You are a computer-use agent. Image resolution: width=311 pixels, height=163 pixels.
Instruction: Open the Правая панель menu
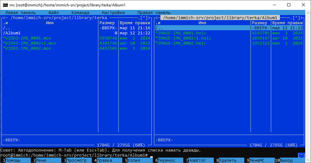coord(154,12)
